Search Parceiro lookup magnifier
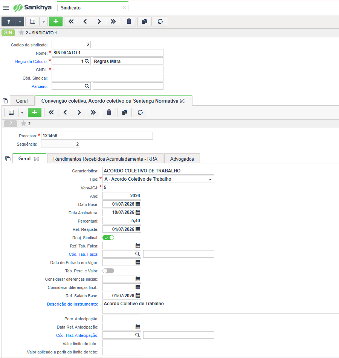Viewport: 339px width, 358px height. (x=87, y=86)
